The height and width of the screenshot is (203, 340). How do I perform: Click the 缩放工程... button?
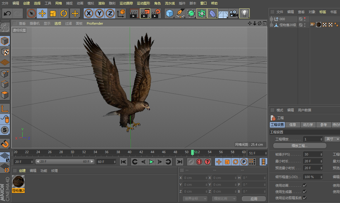point(300,146)
